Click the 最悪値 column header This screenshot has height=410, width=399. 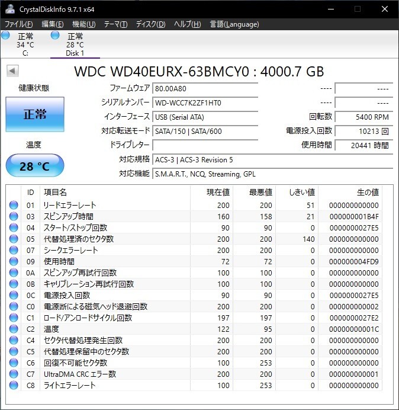[x=255, y=193]
